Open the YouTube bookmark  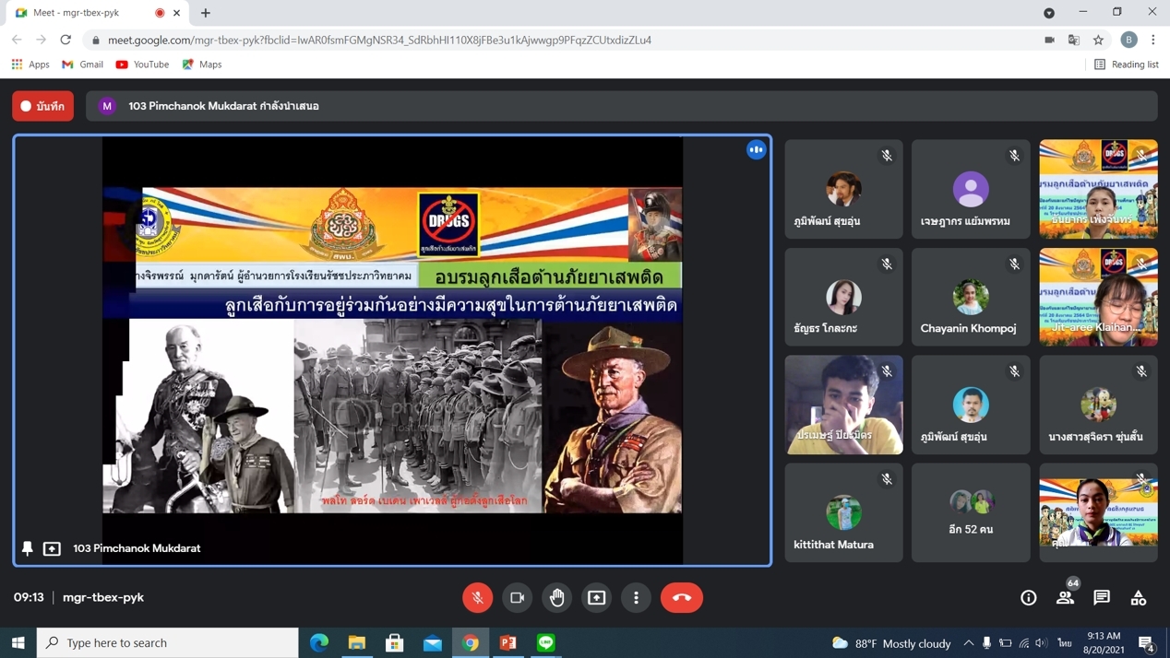tap(142, 65)
